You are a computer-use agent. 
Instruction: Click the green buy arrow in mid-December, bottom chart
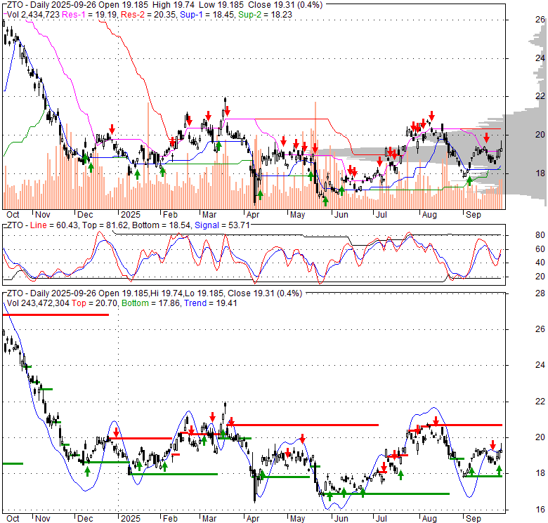(x=87, y=471)
